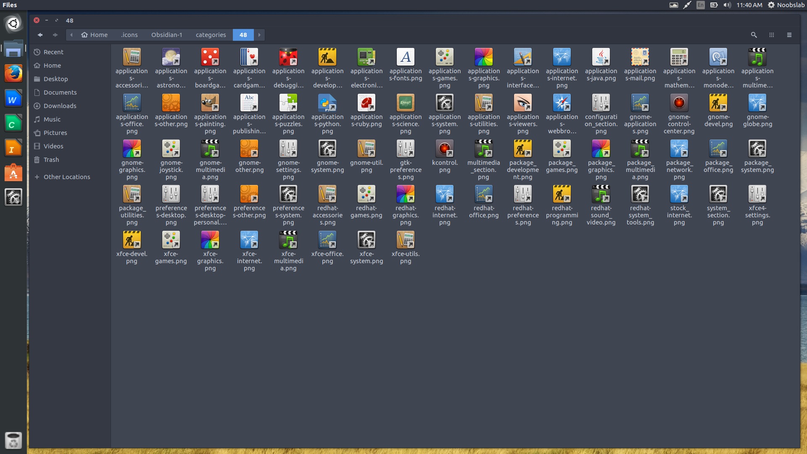
Task: Open configuration_section.png
Action: click(601, 103)
